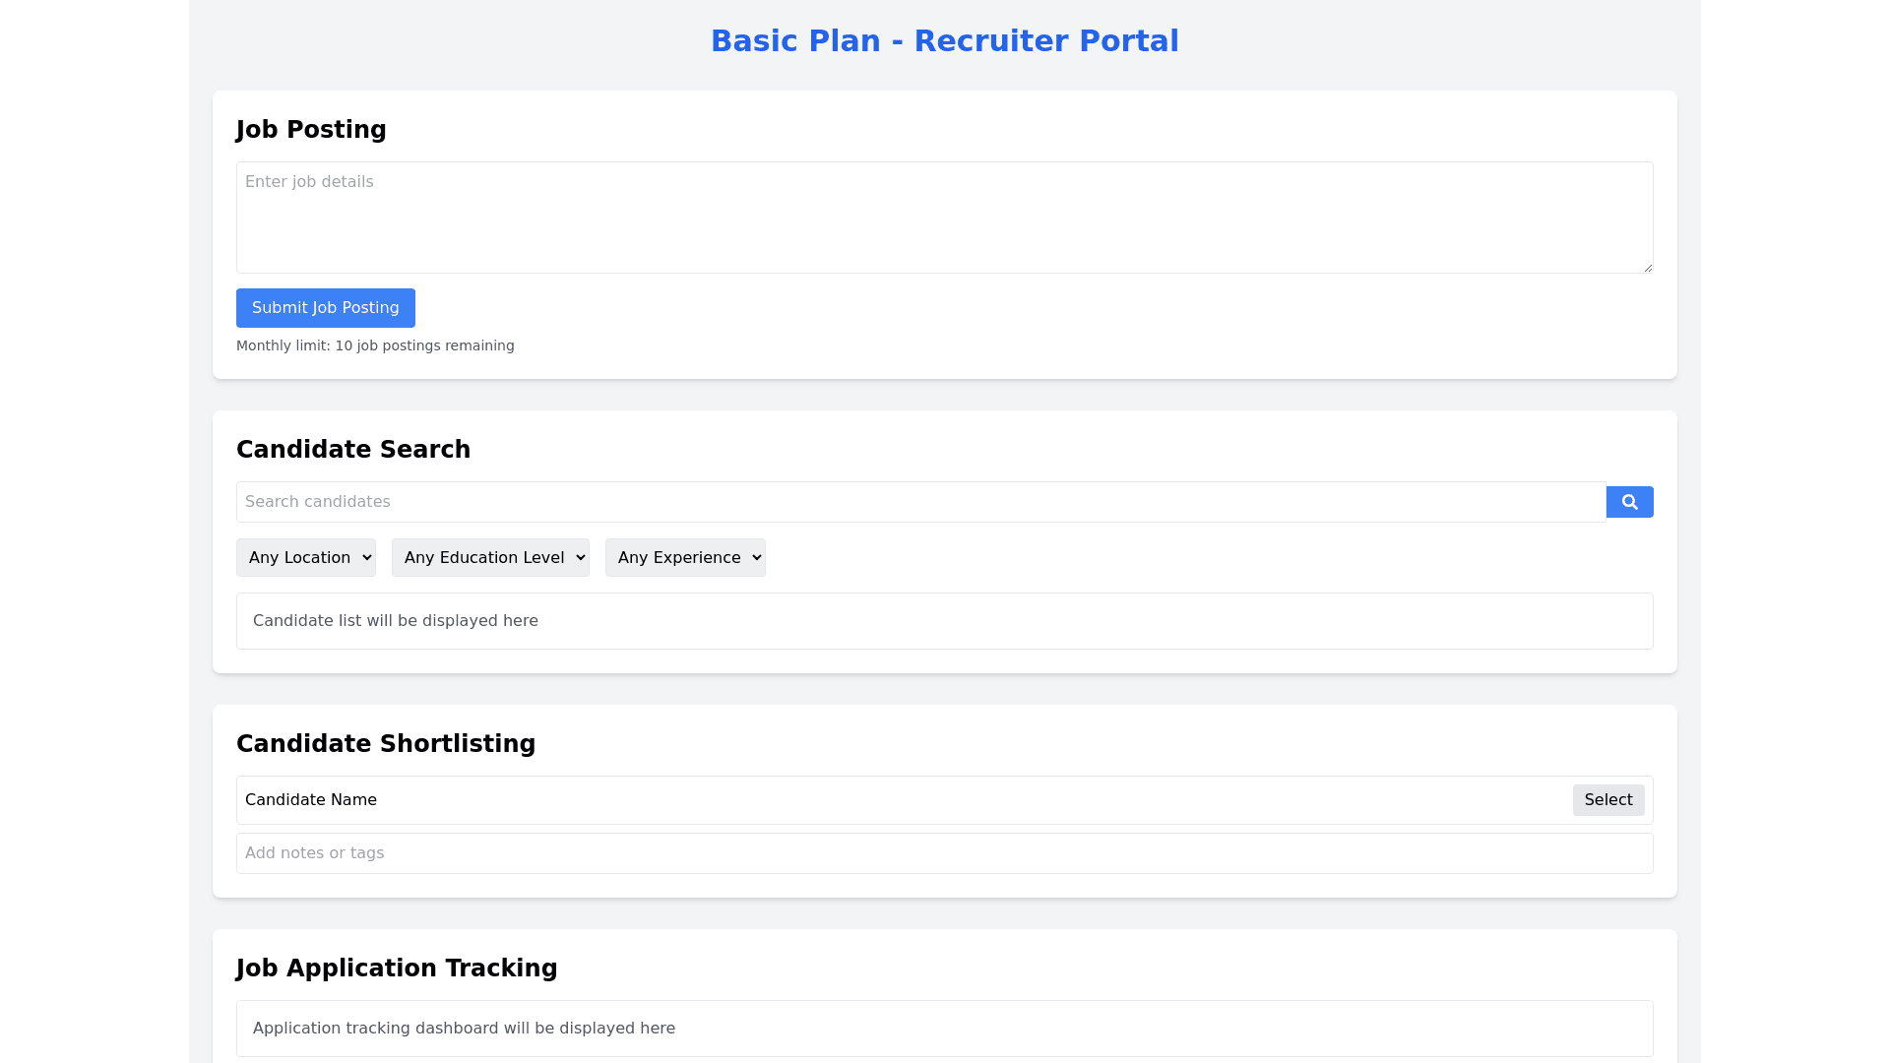Viewport: 1890px width, 1063px height.
Task: Click Select next to Candidate Name
Action: pyautogui.click(x=1607, y=800)
